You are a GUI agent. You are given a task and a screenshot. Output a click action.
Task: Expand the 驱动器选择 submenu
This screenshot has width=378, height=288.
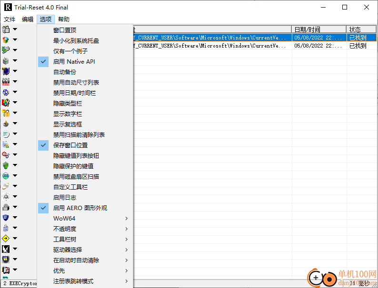(x=85, y=250)
